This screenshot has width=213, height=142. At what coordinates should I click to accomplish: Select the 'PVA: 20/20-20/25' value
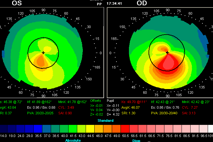tap(40, 113)
